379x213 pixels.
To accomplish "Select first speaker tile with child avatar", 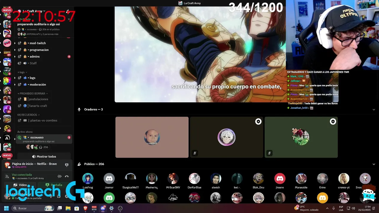I will (x=152, y=137).
